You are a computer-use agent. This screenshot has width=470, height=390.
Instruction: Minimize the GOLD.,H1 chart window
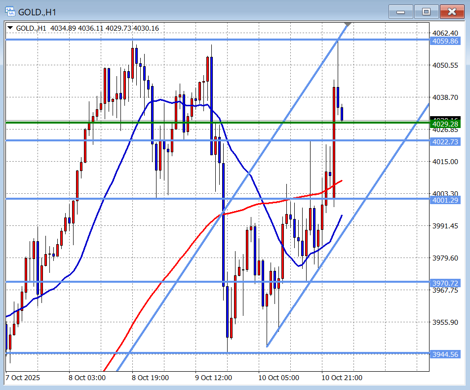tap(400, 12)
